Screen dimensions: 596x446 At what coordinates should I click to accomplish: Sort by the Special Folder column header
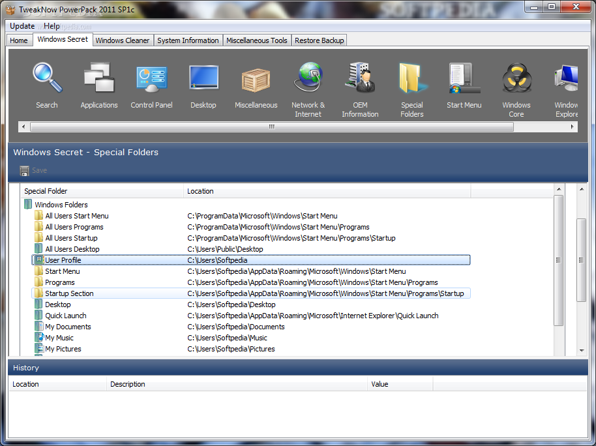(x=102, y=191)
